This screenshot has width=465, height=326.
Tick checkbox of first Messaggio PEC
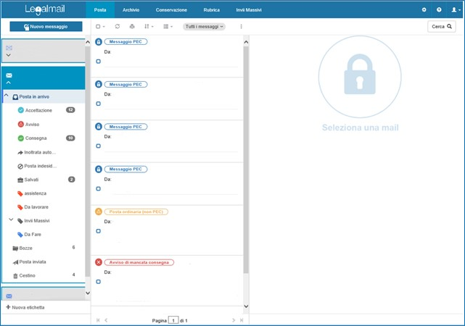tap(99, 62)
